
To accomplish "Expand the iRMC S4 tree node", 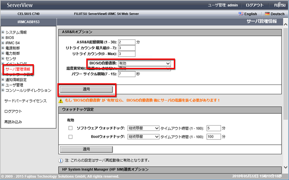I will point(3,43).
